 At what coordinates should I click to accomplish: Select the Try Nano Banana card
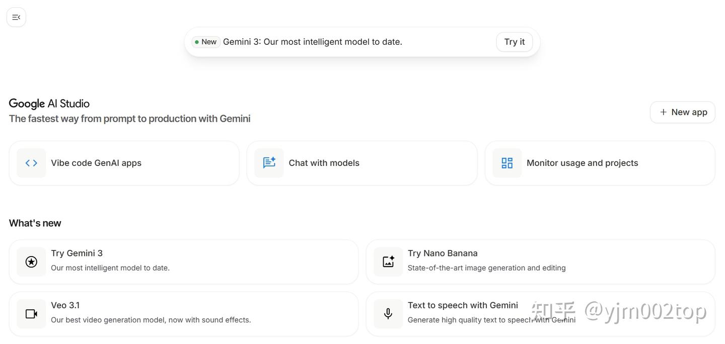[541, 262]
